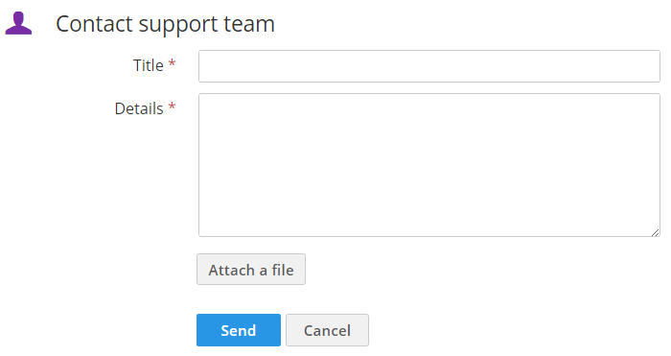Viewport: 671px width, 356px height.
Task: Click the purple user silhouette icon
Action: tap(18, 23)
